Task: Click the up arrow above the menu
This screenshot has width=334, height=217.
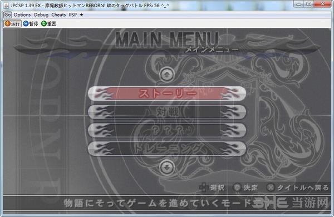Action: (167, 75)
